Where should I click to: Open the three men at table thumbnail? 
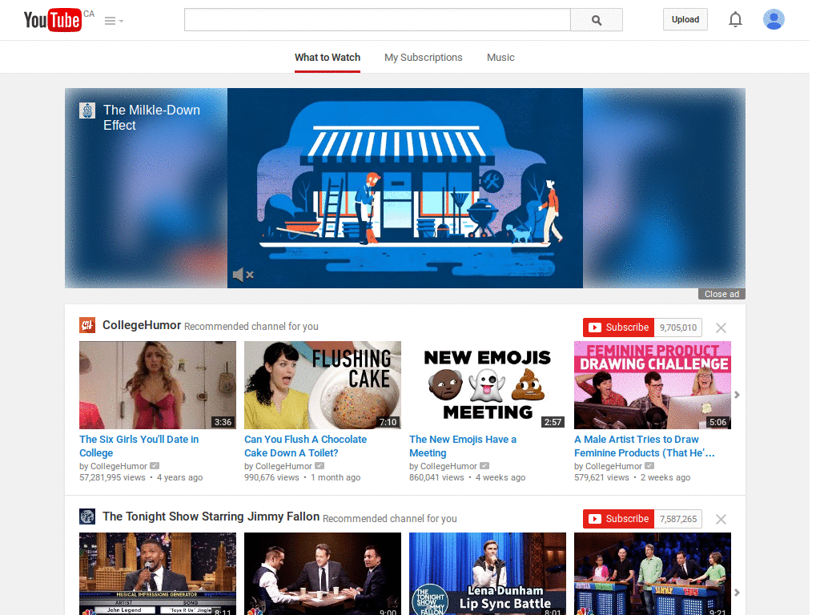323,573
